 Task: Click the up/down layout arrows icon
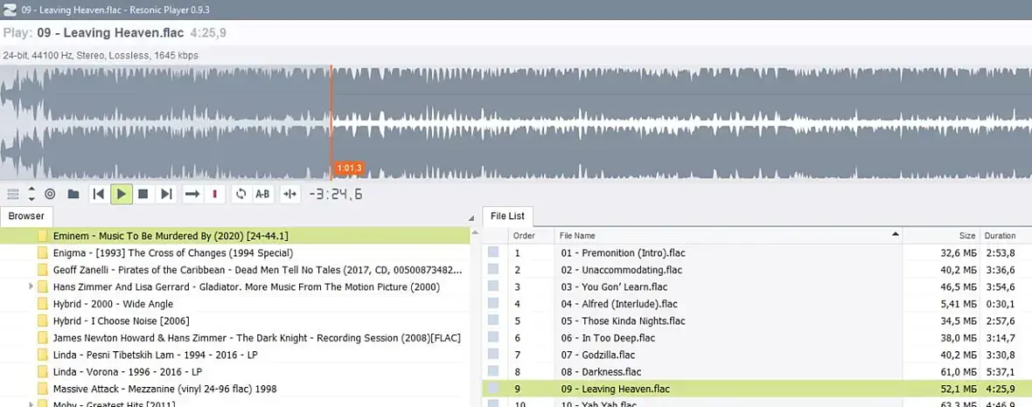31,194
